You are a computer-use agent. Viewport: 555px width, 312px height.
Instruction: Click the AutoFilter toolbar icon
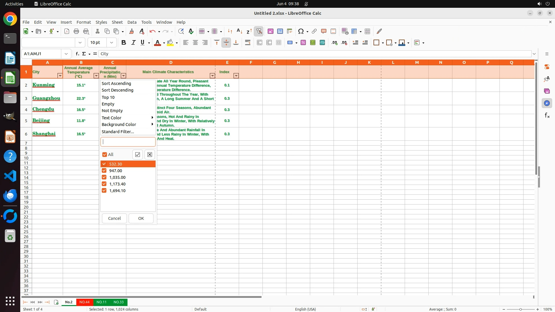[x=259, y=31]
